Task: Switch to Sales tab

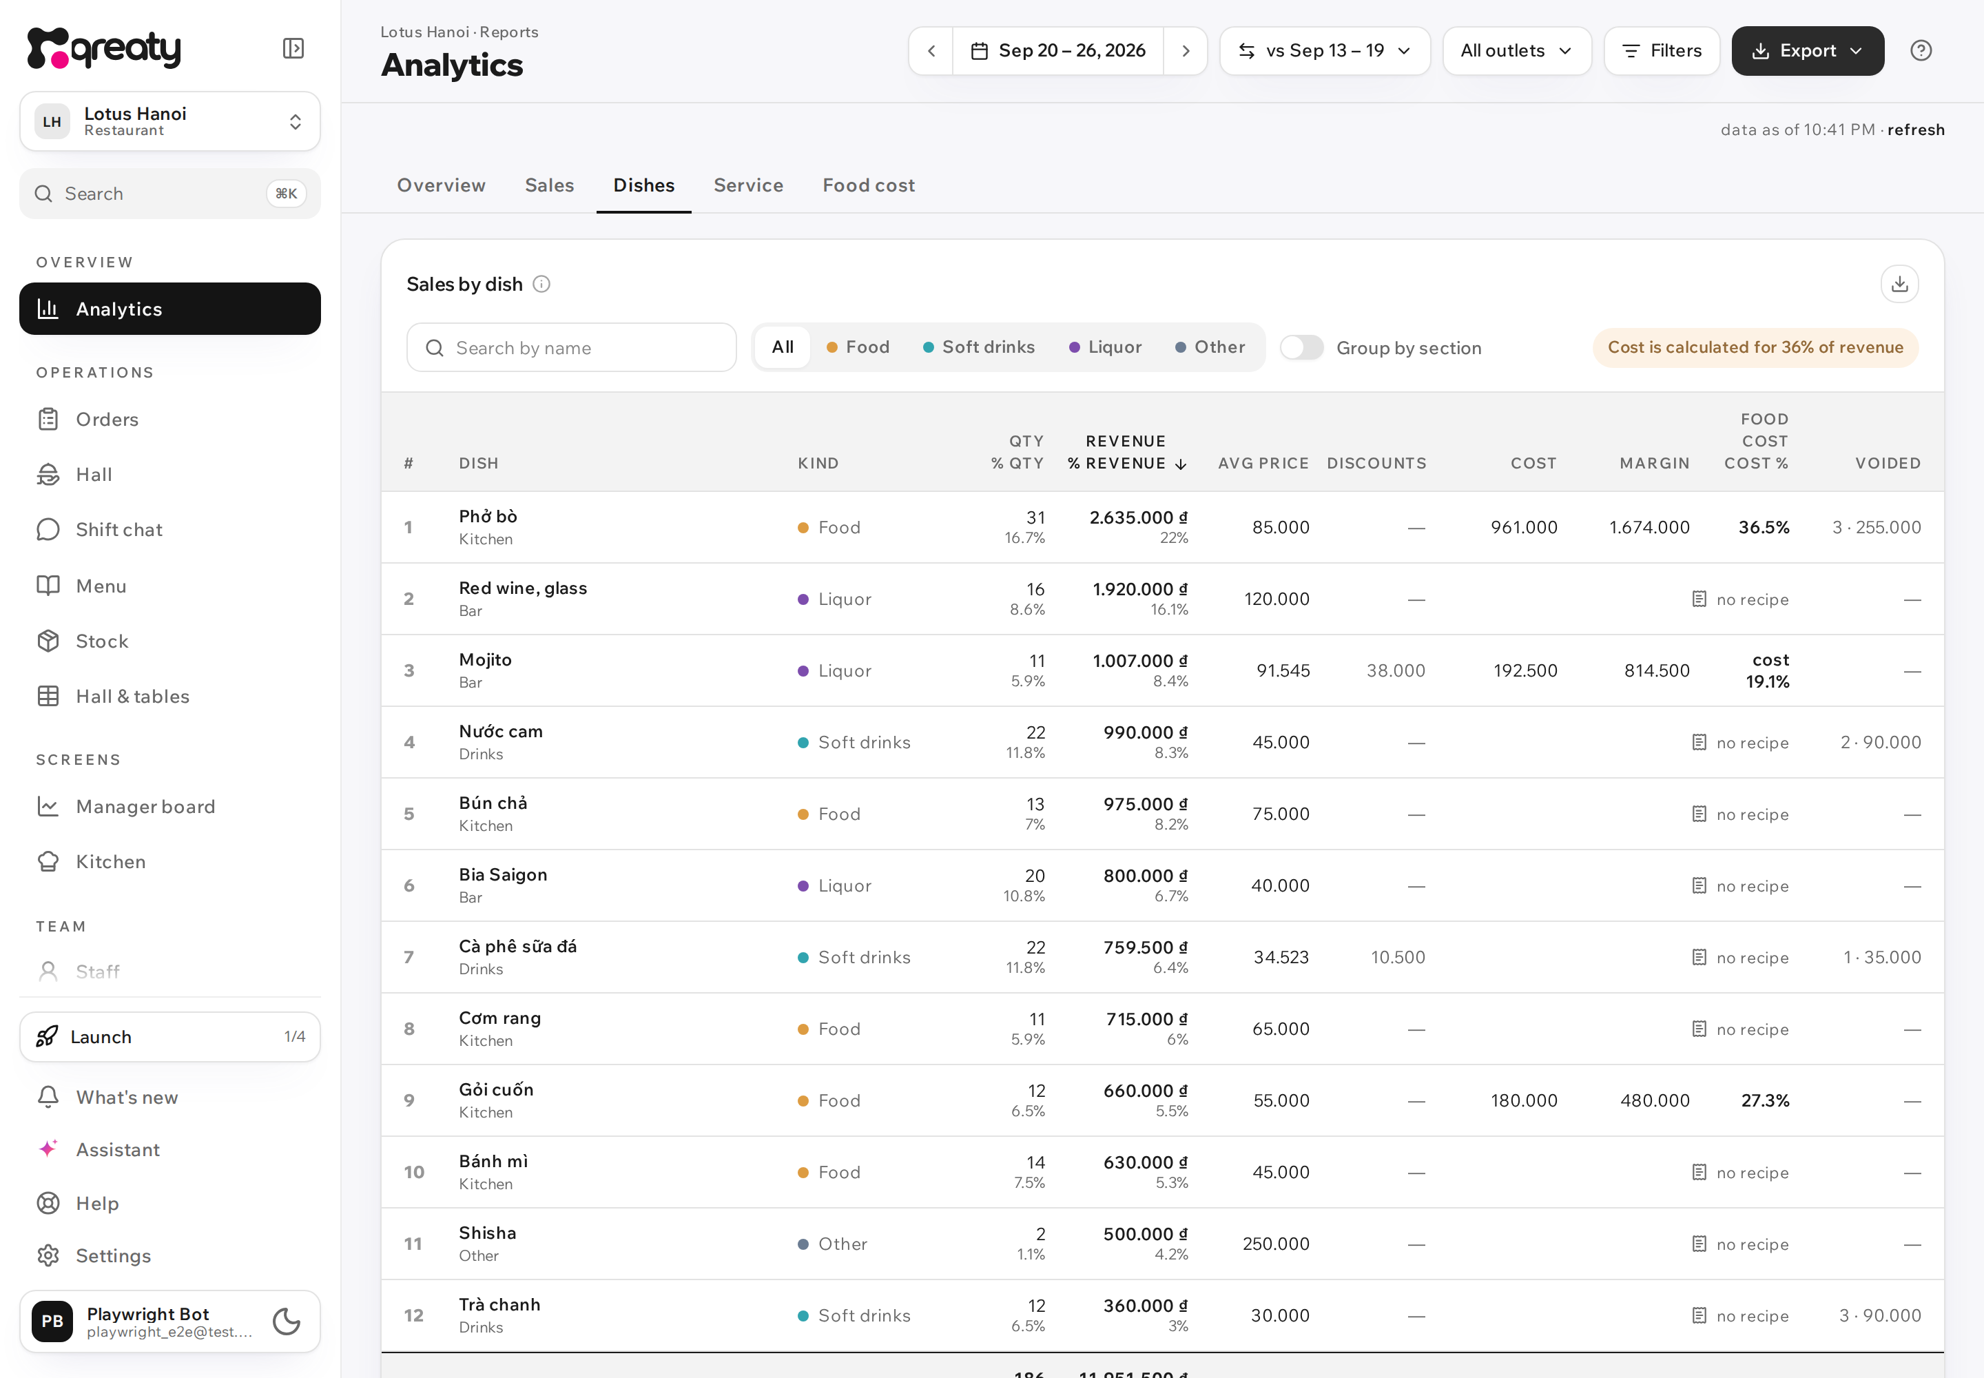Action: coord(549,185)
